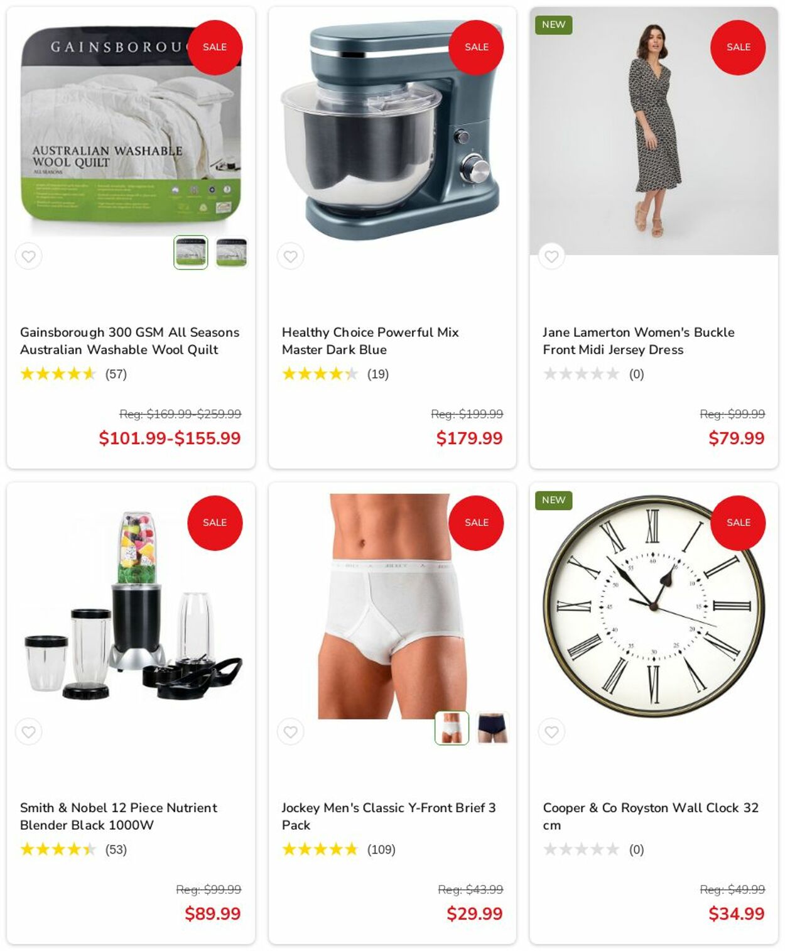This screenshot has width=785, height=951.
Task: Choose navy Jockey brief colour thumbnail
Action: click(x=492, y=728)
